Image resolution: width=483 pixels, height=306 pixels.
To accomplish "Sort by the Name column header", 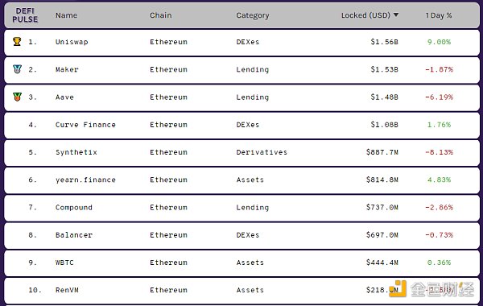I will tap(66, 15).
